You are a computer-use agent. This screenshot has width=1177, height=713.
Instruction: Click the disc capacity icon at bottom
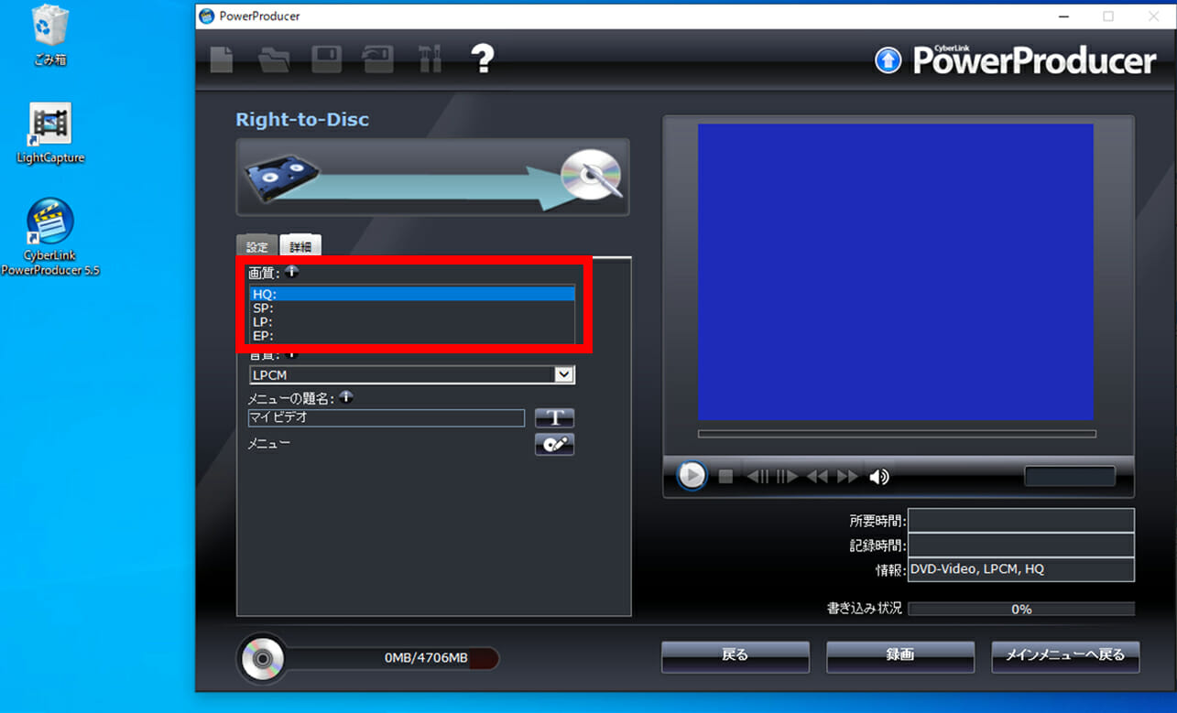point(264,658)
